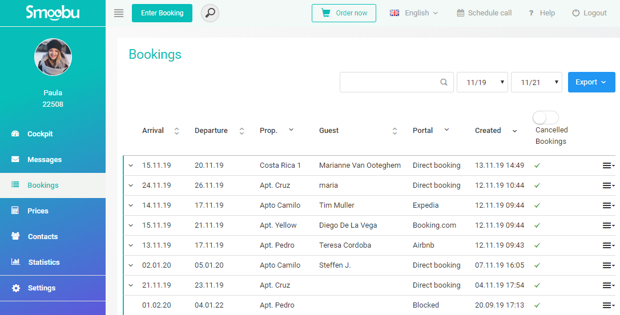This screenshot has height=315, width=620.
Task: Open the 11/21 end month dropdown
Action: (x=537, y=82)
